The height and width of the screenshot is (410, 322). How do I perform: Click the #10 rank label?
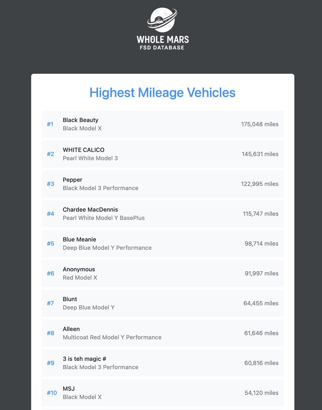(52, 393)
